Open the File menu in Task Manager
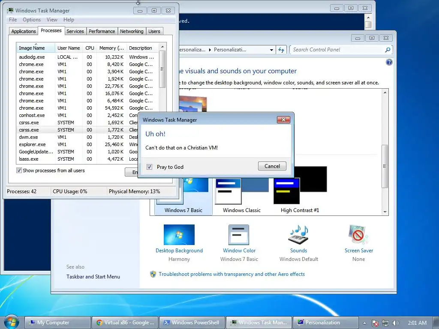The width and height of the screenshot is (439, 329). 13,20
